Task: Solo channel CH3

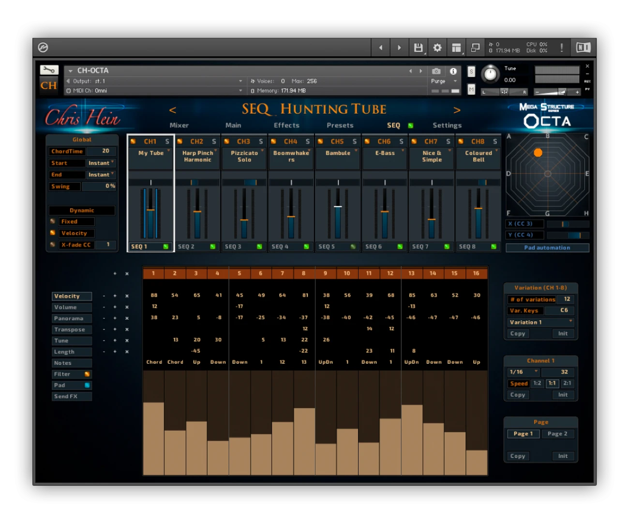Action: pos(261,142)
